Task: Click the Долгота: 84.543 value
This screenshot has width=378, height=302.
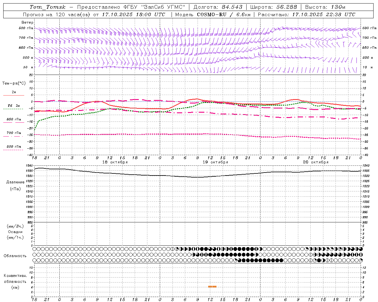Action: [x=218, y=7]
